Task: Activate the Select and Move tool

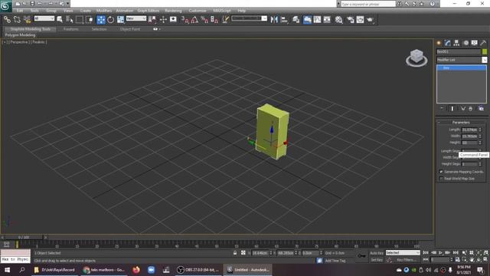Action: [x=101, y=20]
